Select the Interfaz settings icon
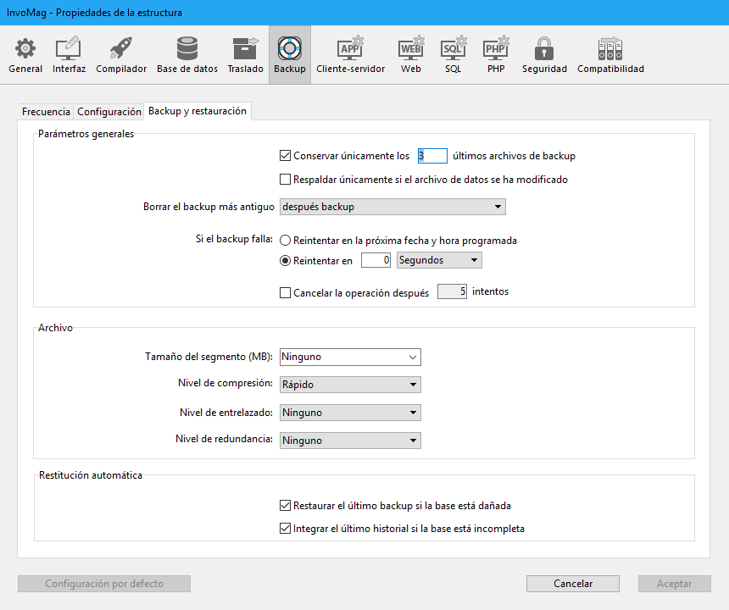Screen dimensions: 729x610 69,54
